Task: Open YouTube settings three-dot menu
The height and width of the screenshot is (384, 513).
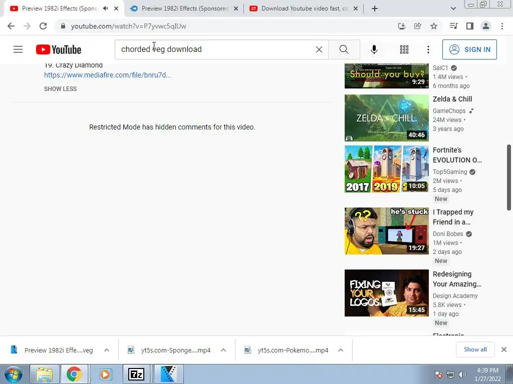Action: click(x=428, y=49)
